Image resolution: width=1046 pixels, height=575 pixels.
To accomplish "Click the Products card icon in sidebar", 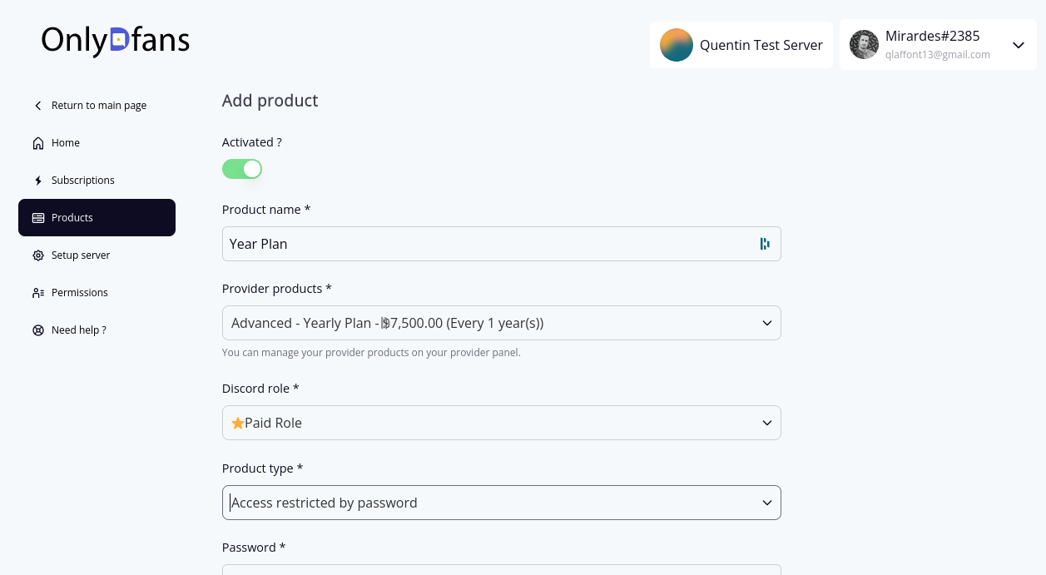I will coord(38,218).
